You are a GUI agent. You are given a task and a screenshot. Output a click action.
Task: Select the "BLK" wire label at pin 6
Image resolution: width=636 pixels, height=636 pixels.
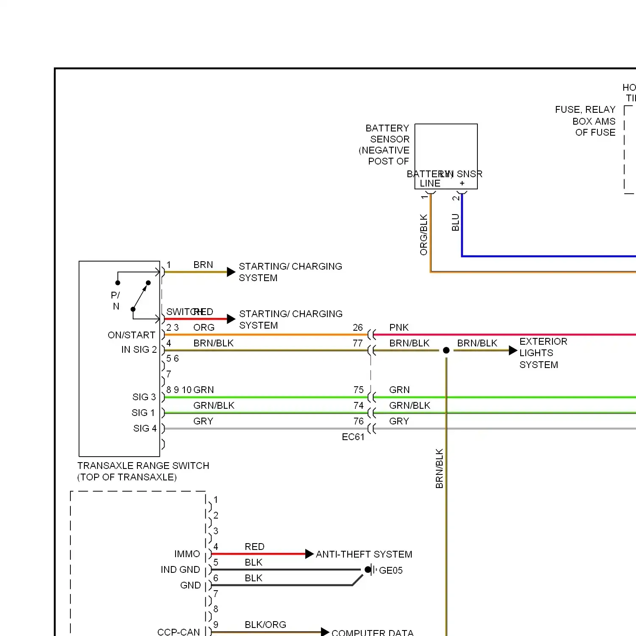click(x=254, y=578)
